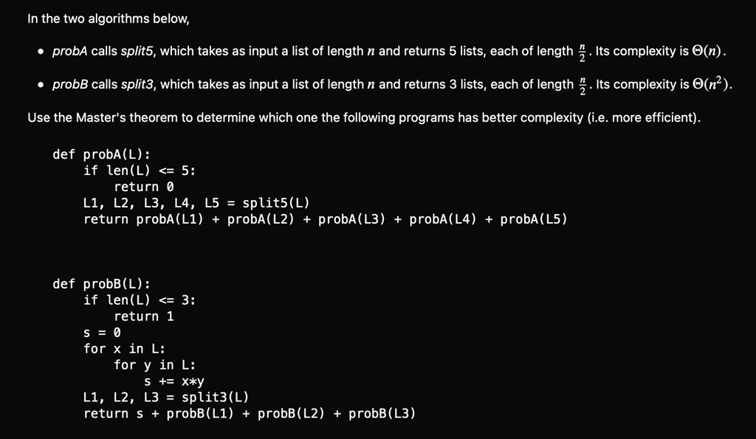Click the Θ(n) complexity expression
Viewport: 756px width, 439px height.
(708, 51)
